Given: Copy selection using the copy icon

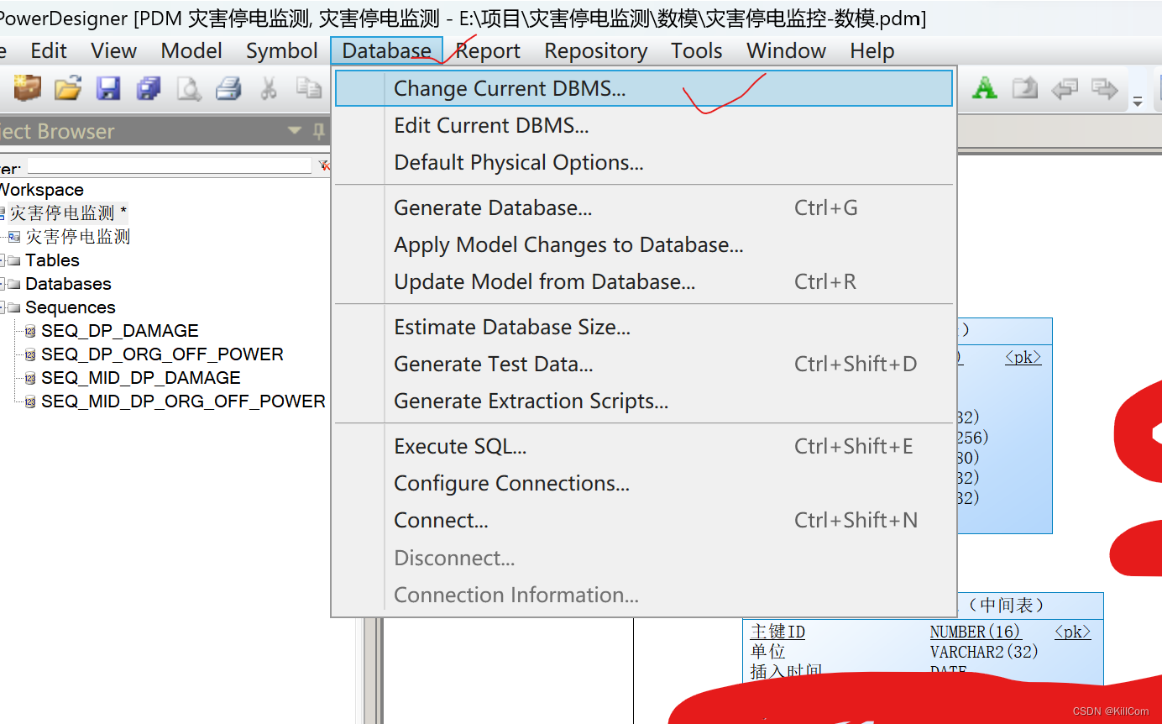Looking at the screenshot, I should click(308, 88).
